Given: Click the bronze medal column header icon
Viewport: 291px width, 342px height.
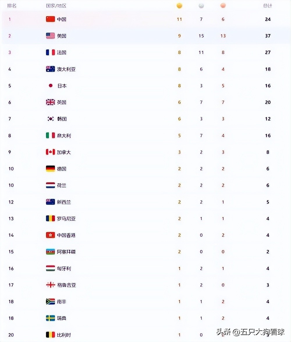Looking at the screenshot, I should (223, 6).
